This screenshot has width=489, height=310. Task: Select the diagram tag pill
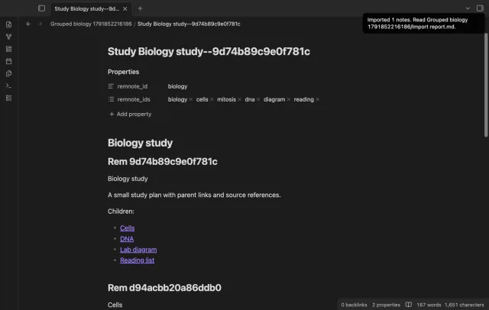[274, 99]
